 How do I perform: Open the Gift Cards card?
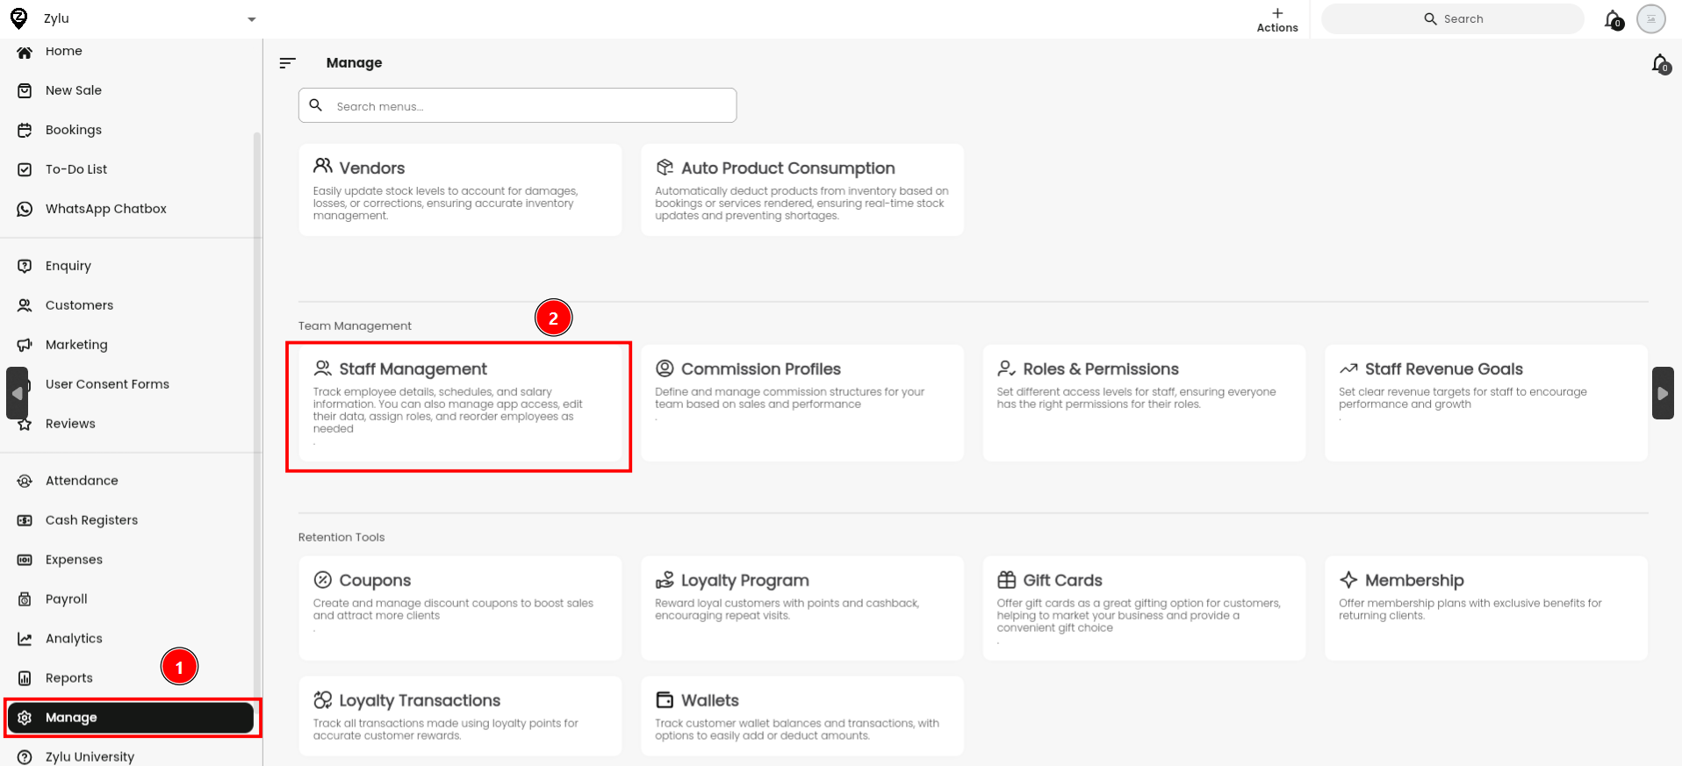point(1143,607)
